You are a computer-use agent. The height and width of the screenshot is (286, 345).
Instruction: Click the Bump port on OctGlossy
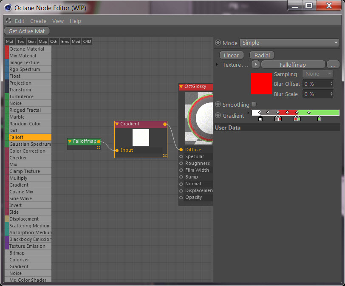point(181,177)
